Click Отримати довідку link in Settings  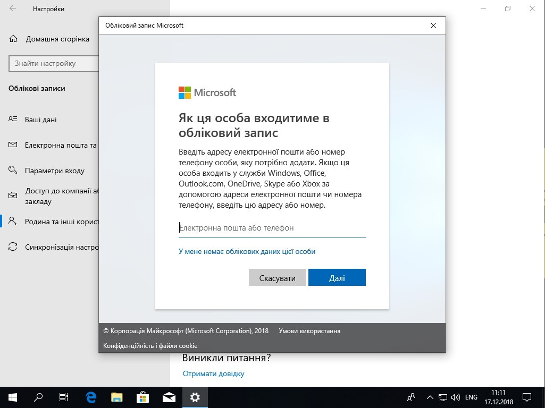pyautogui.click(x=213, y=373)
